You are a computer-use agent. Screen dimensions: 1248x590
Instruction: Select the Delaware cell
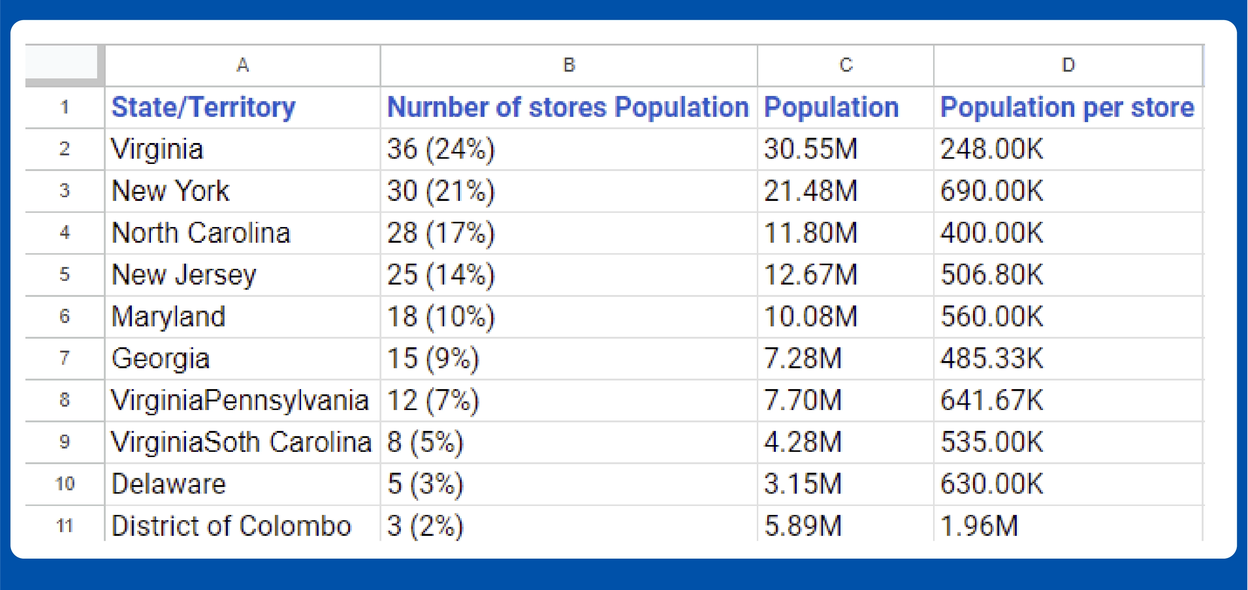(243, 484)
